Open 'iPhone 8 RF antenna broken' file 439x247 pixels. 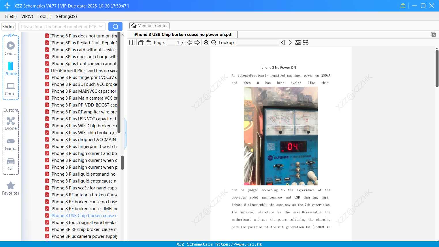81,195
